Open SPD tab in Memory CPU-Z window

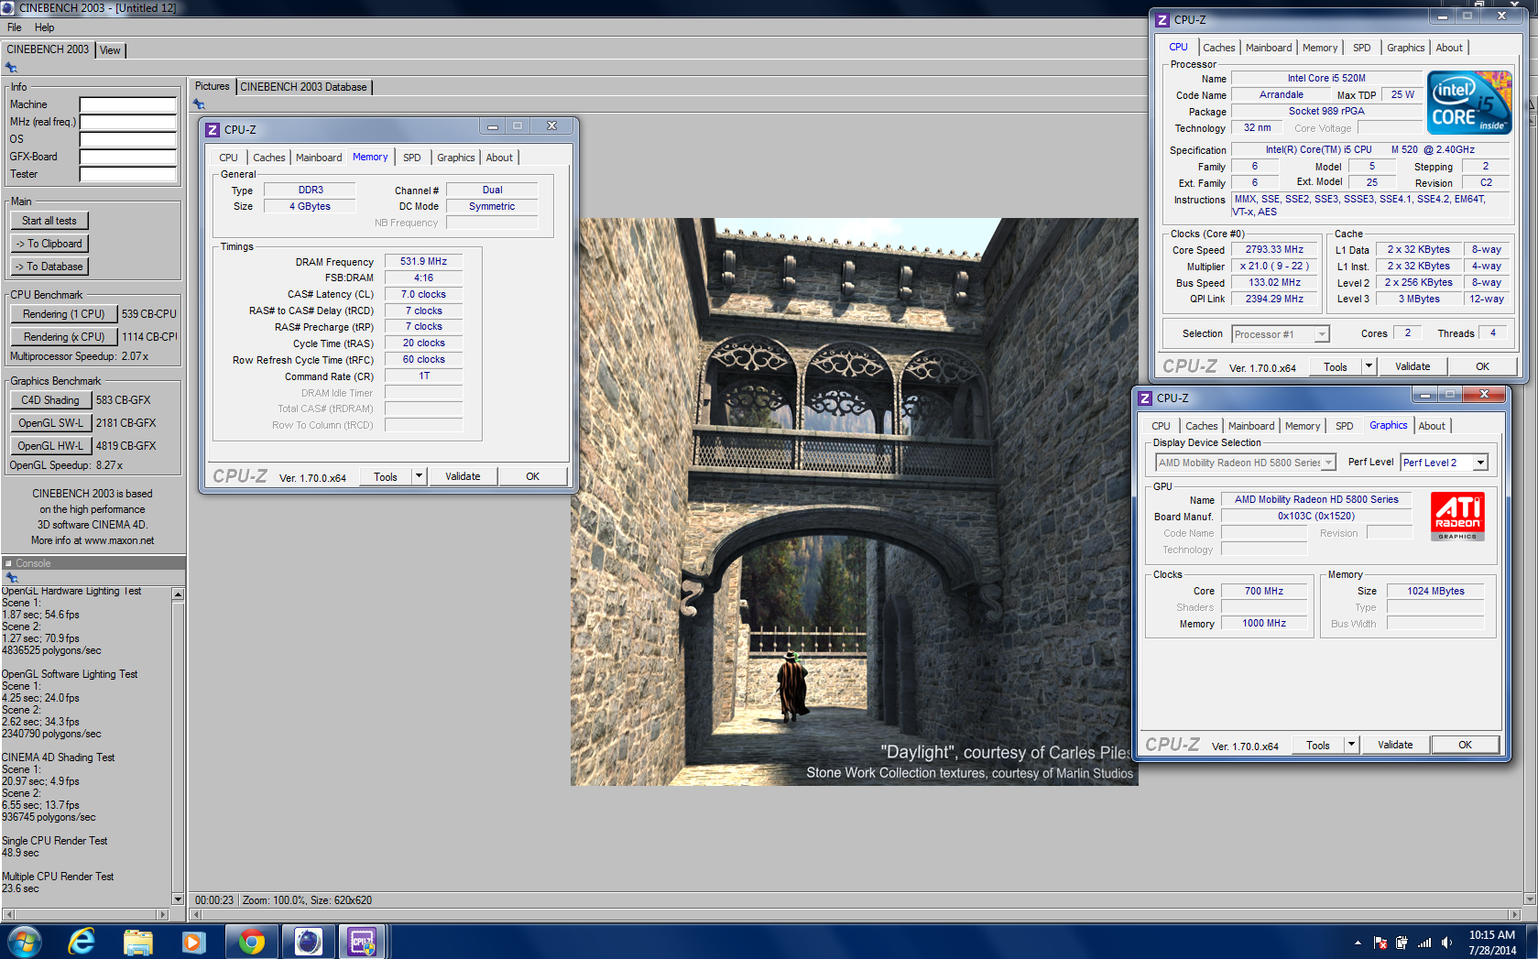click(412, 158)
